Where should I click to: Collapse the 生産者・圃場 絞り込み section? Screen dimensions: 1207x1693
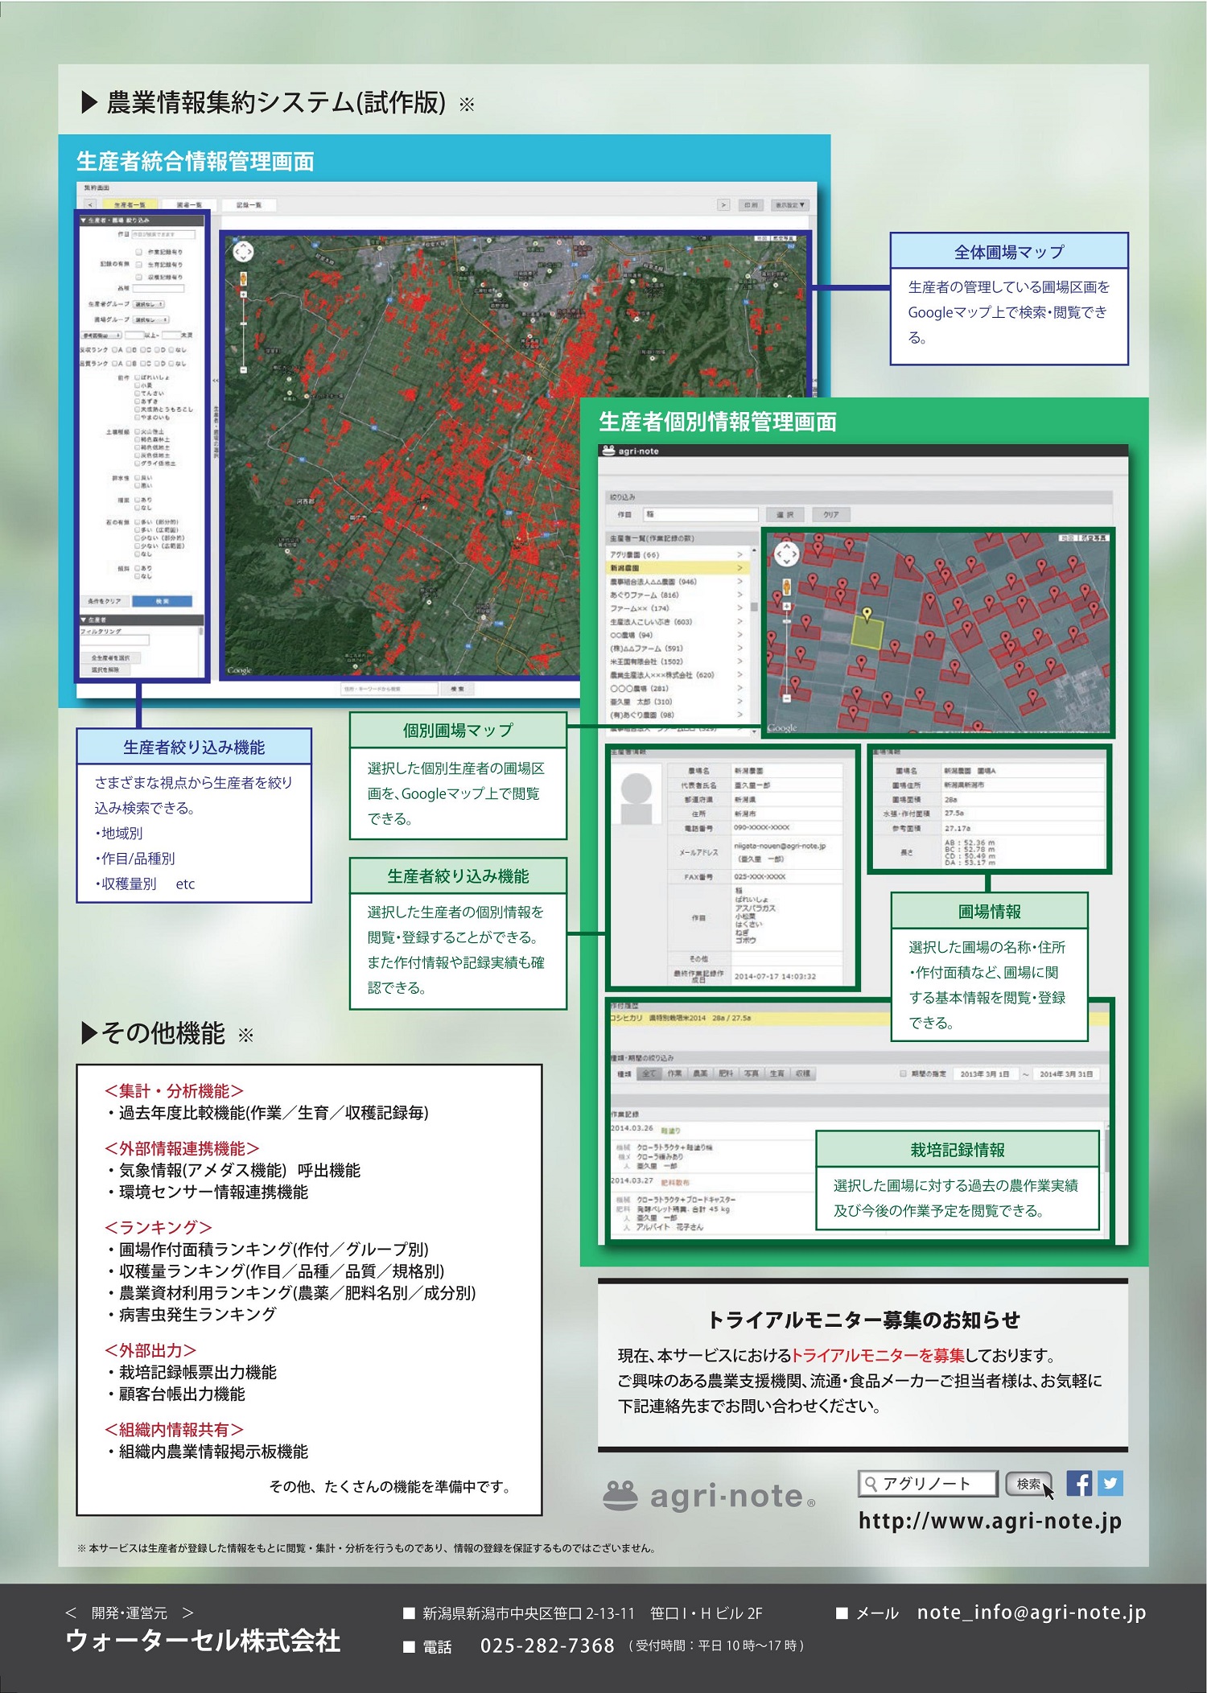142,220
